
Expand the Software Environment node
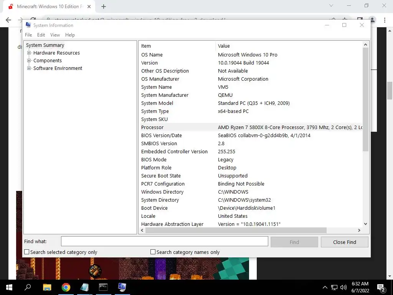coord(29,68)
